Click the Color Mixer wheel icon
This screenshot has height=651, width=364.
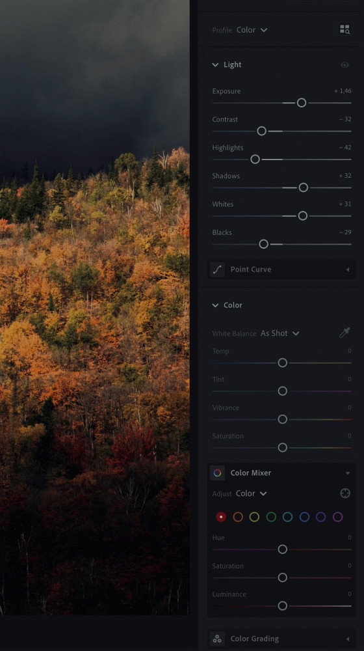[x=217, y=473]
